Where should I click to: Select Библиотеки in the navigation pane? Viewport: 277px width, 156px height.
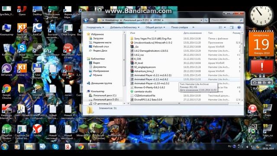tap(98, 59)
